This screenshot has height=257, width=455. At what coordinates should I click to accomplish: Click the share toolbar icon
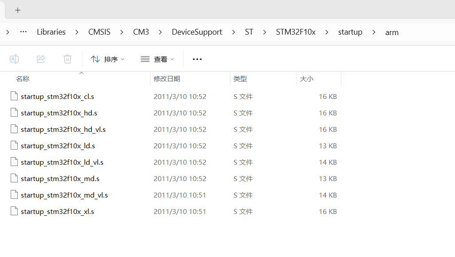(x=41, y=59)
